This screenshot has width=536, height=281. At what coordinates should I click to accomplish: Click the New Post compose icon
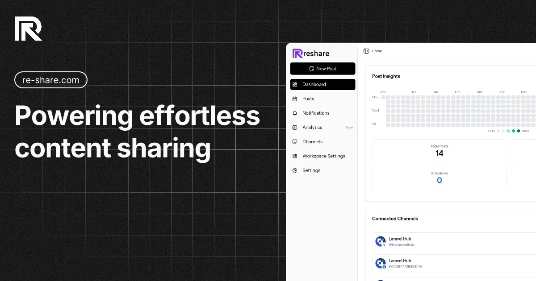click(312, 69)
